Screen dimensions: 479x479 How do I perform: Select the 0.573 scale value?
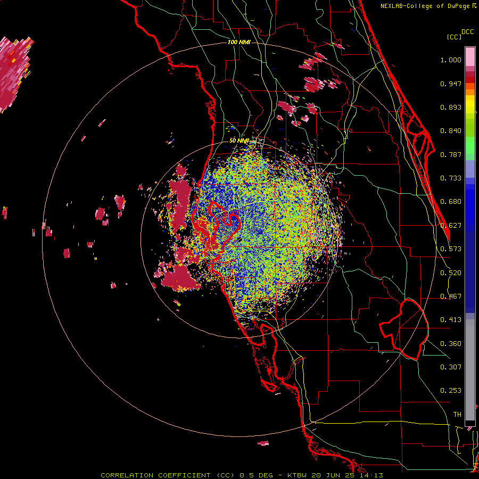coord(451,249)
